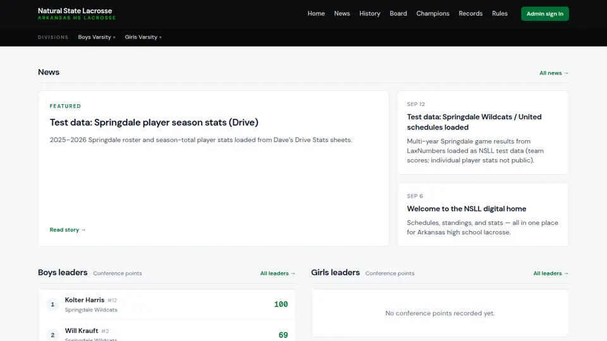Expand the Girls Varsity dropdown

point(143,37)
